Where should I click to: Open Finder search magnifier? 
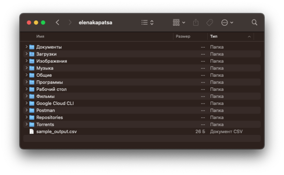(254, 23)
